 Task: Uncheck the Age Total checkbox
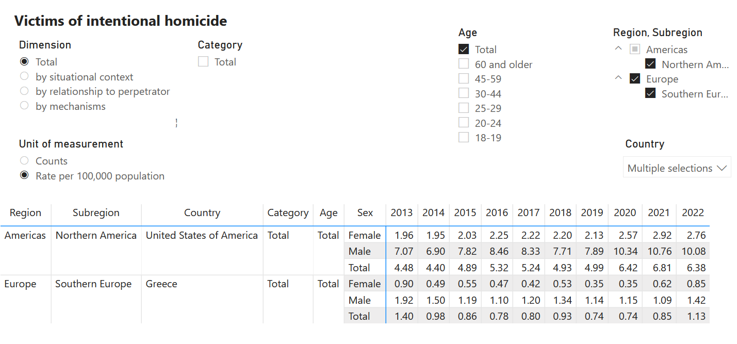[x=464, y=50]
